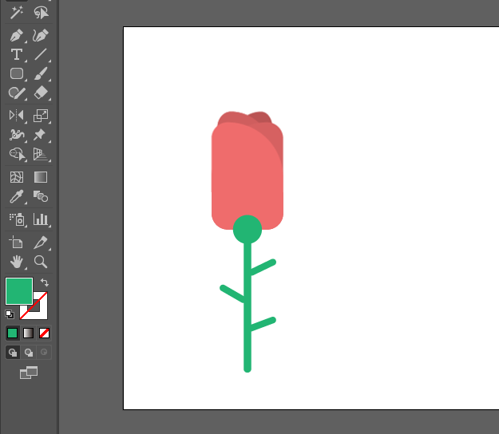This screenshot has width=499, height=434.
Task: Apply solid Color paint mode
Action: (x=13, y=333)
